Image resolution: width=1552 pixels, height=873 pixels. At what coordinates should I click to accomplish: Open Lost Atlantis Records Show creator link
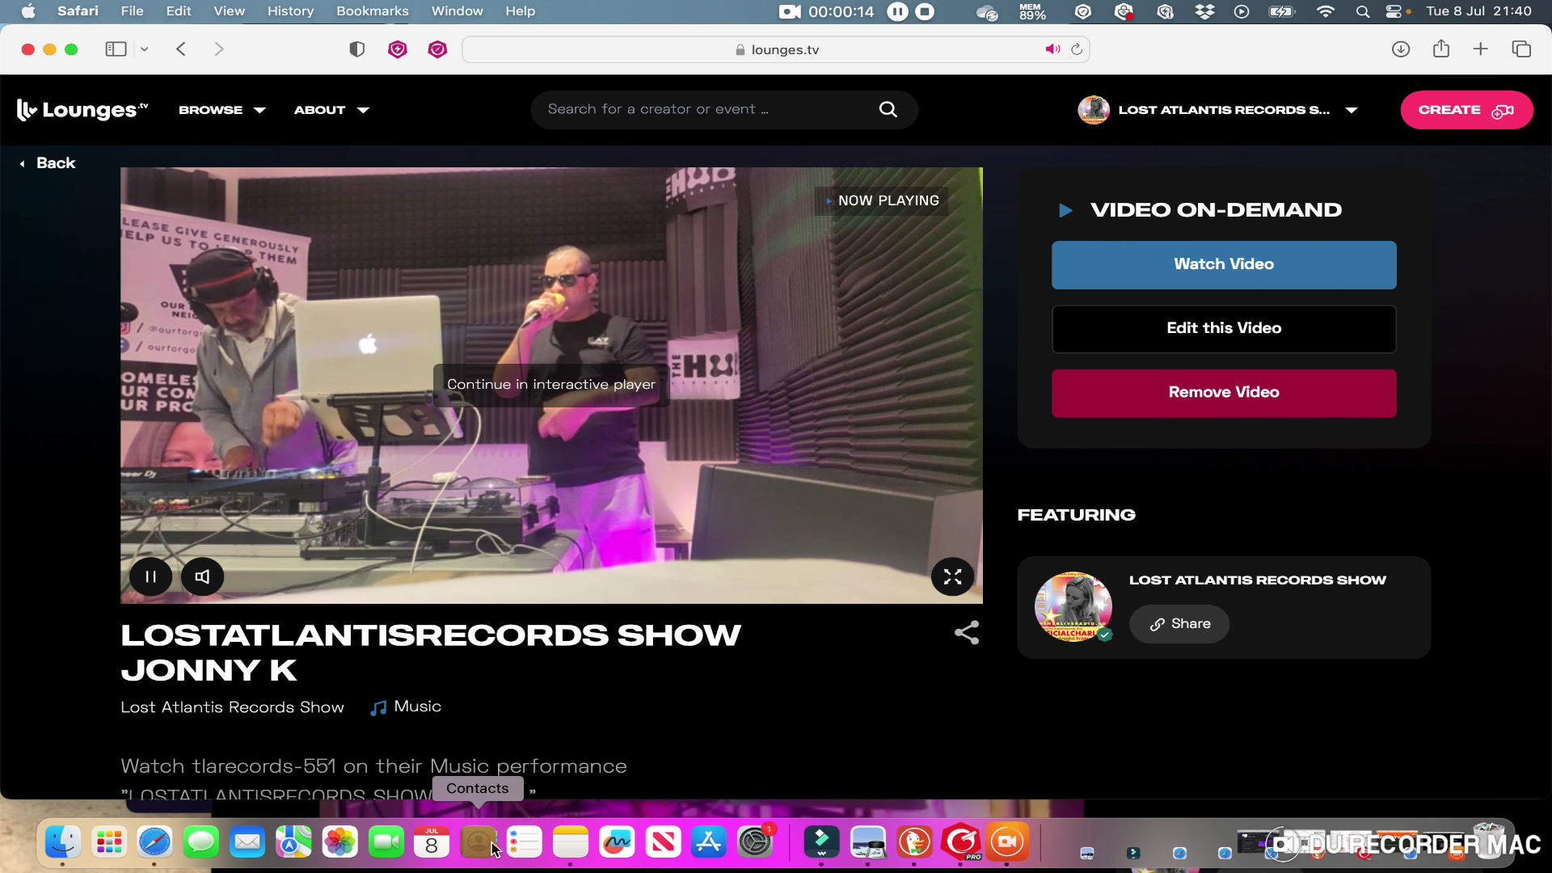click(232, 707)
